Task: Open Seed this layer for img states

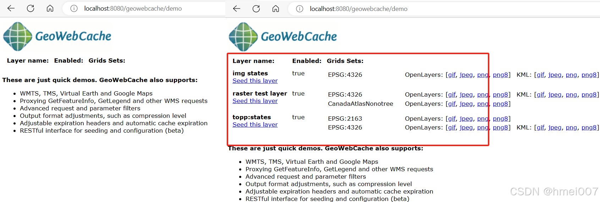Action: click(255, 81)
